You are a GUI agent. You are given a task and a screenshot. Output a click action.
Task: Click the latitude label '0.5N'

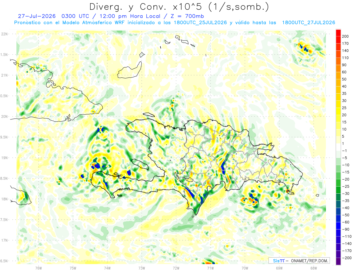point(4,96)
